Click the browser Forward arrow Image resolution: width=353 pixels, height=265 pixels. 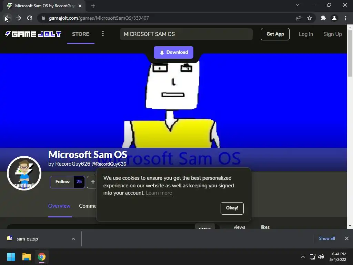click(19, 18)
